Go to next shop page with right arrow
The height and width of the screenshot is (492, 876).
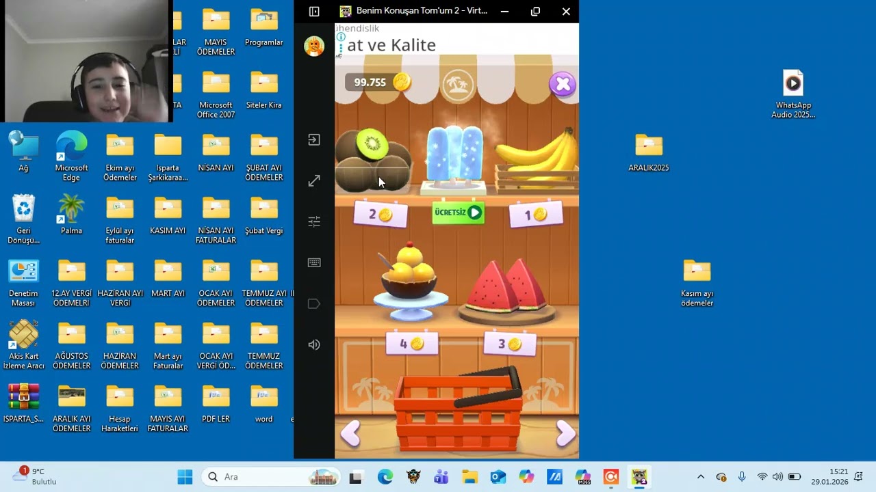pos(565,433)
